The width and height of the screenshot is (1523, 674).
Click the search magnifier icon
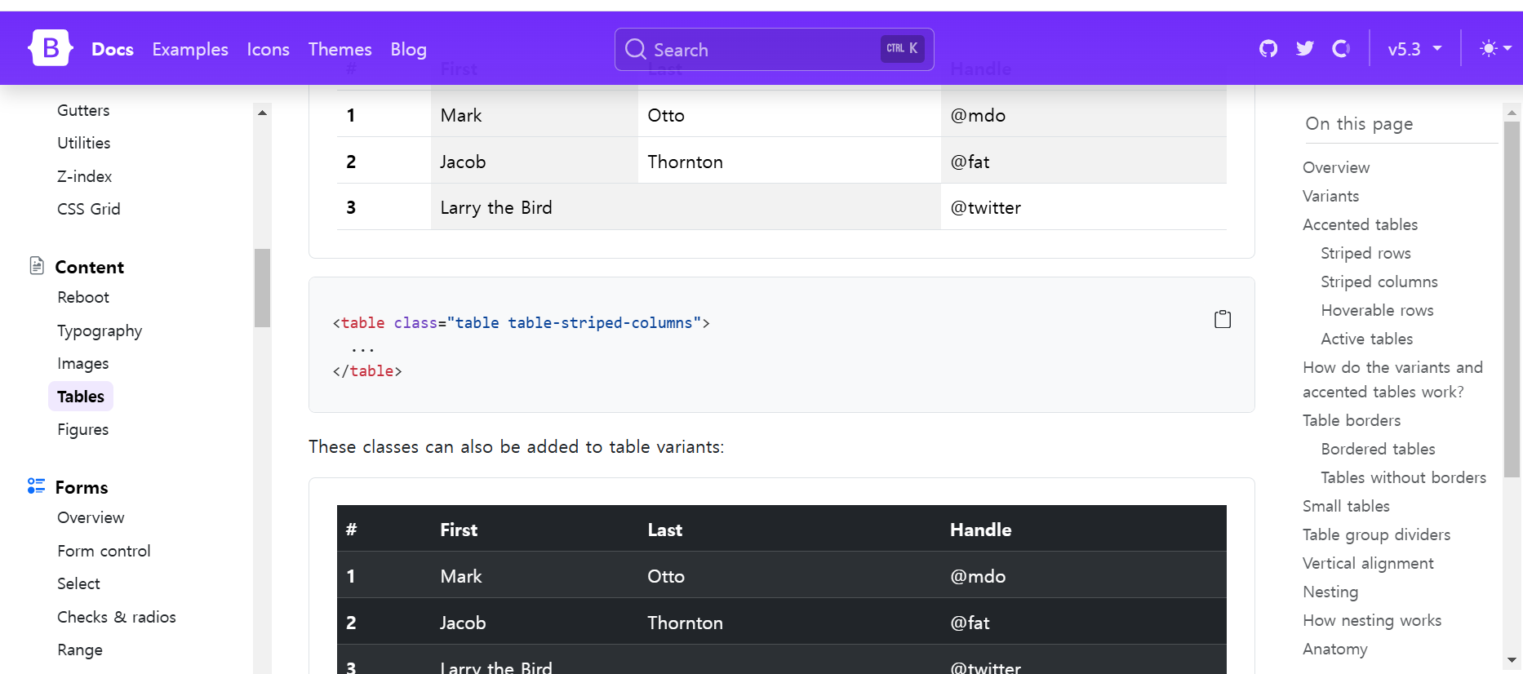pyautogui.click(x=636, y=50)
